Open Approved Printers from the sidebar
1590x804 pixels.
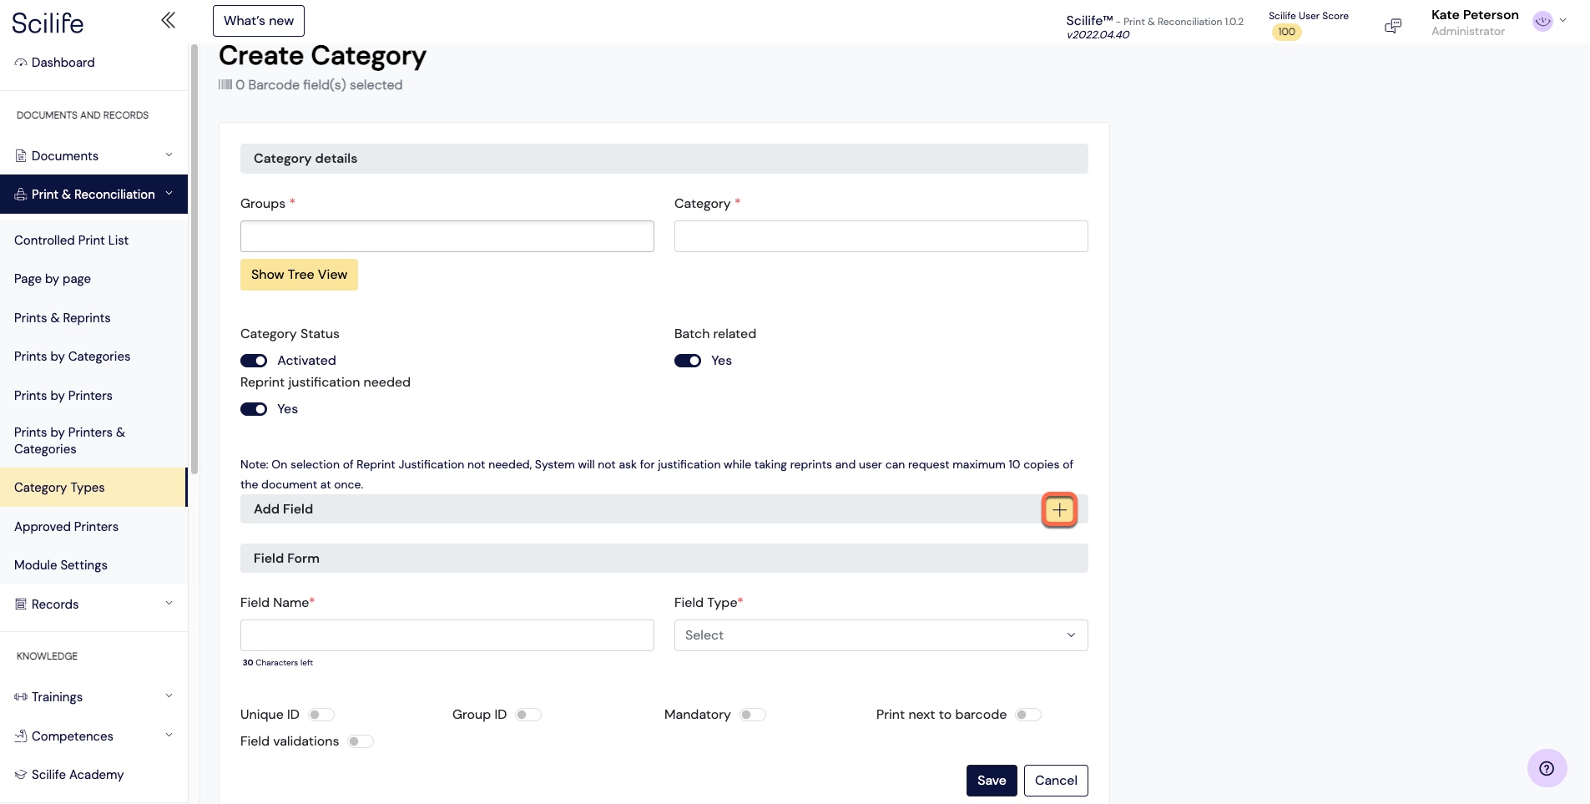click(67, 527)
